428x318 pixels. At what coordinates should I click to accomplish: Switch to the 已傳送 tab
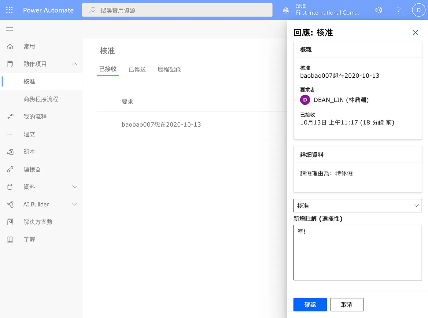point(137,69)
